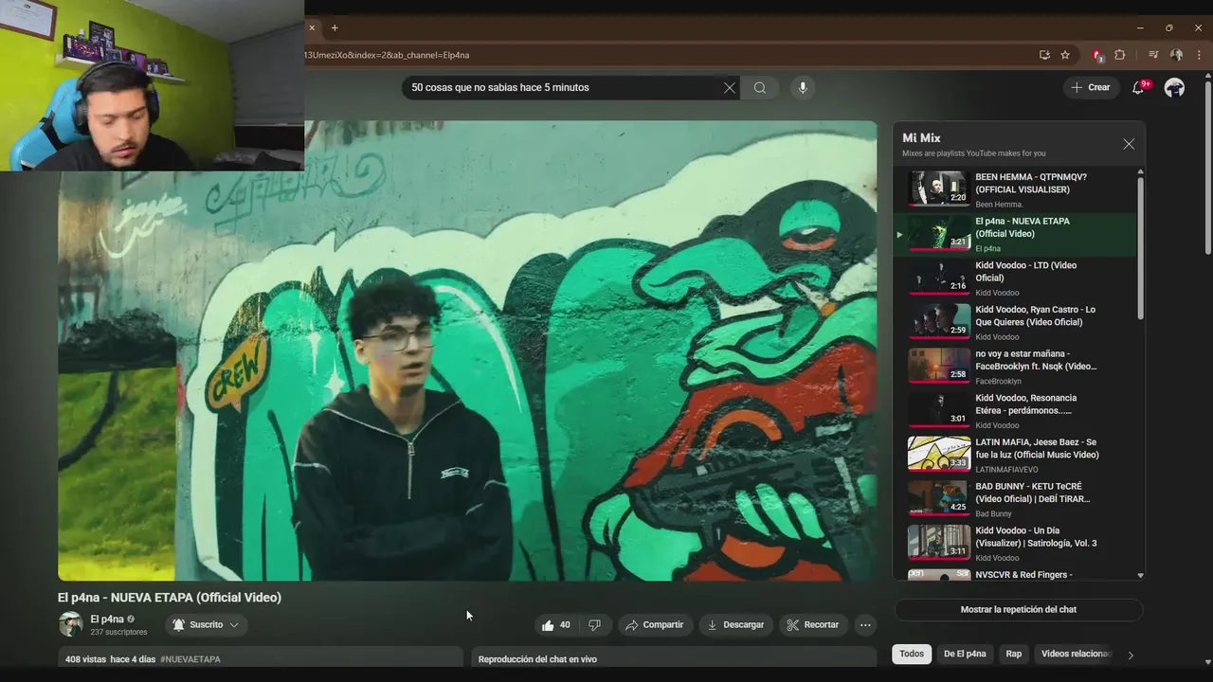Click the Compartir share button
Screen dimensions: 1213x682
point(655,624)
